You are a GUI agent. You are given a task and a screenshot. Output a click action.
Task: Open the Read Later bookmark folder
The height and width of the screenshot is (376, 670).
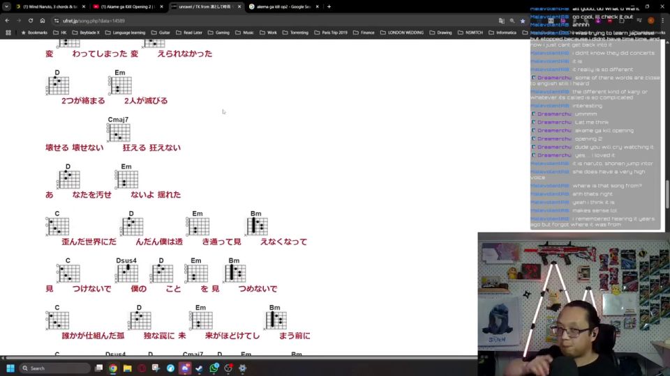click(189, 33)
